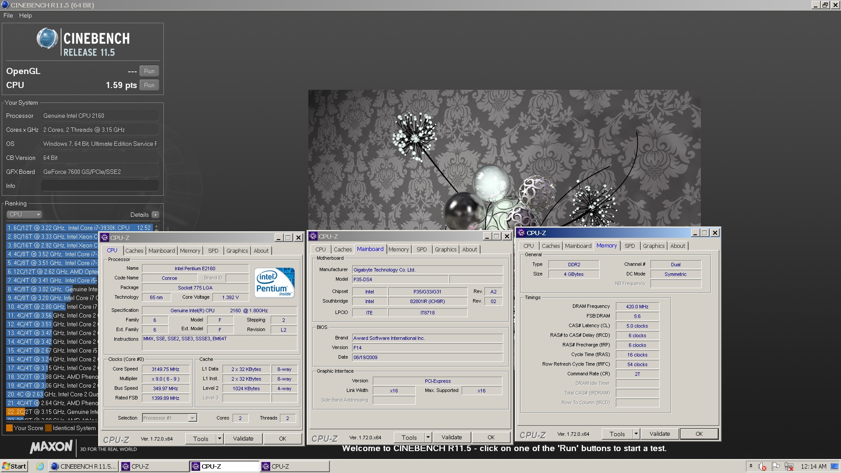Select Memory tab in middle CPU-Z window
Screen dimensions: 841x473
[399, 249]
